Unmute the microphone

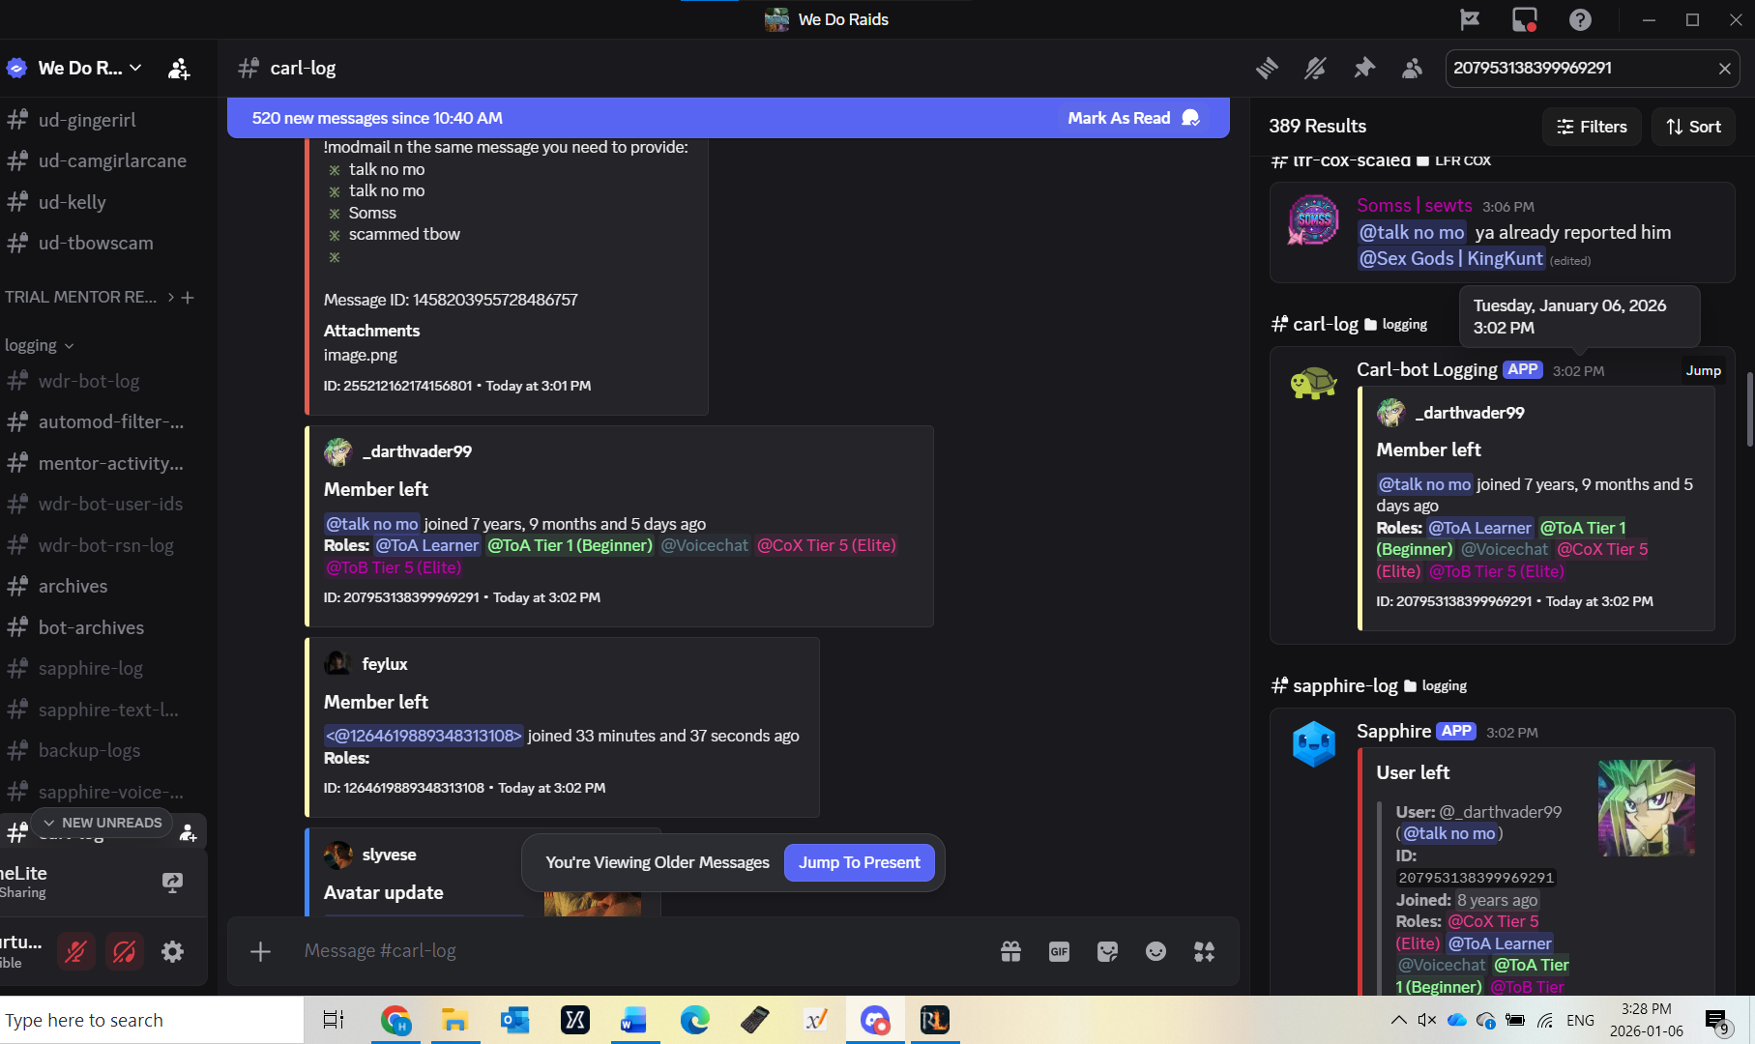click(75, 952)
